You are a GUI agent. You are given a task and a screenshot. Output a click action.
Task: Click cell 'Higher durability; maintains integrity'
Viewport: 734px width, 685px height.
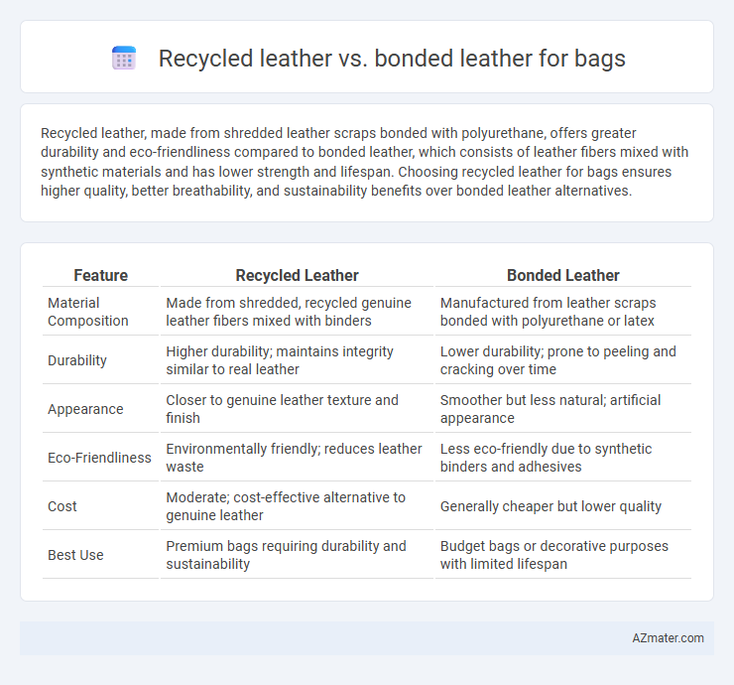280,360
